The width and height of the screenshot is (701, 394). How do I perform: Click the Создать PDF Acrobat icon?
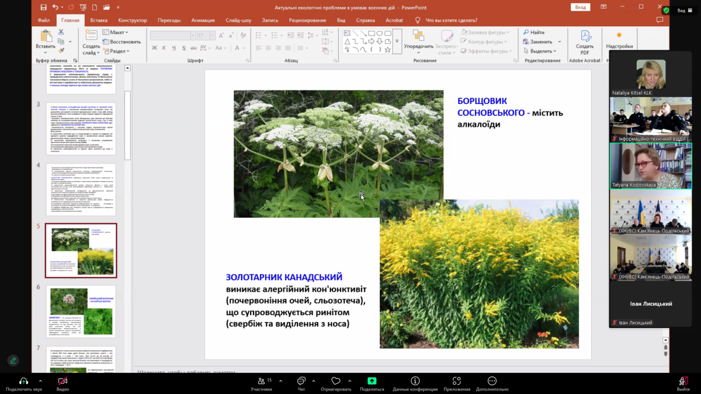(x=584, y=37)
